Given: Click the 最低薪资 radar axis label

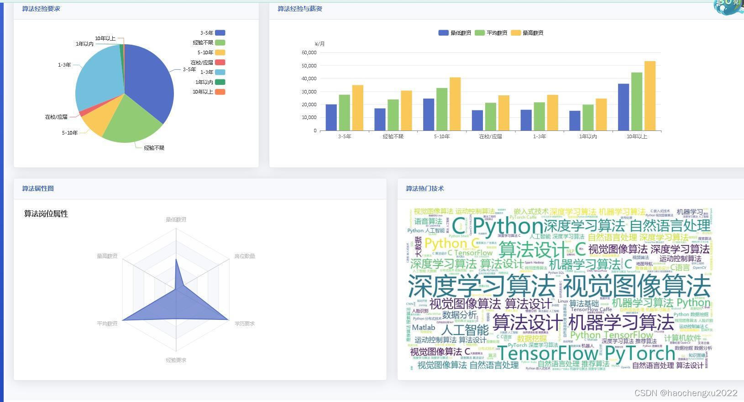Looking at the screenshot, I should [176, 219].
